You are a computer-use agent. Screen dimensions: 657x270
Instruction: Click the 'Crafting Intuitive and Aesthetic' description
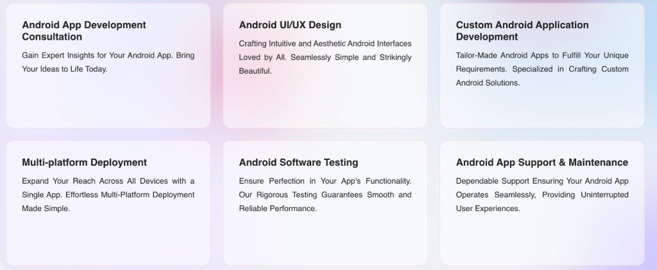coord(325,57)
